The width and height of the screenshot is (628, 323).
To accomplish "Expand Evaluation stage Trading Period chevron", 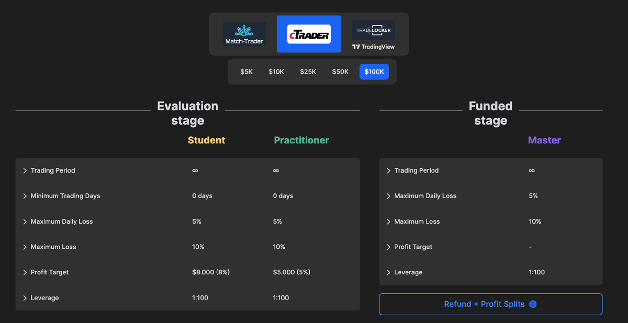I will click(25, 171).
